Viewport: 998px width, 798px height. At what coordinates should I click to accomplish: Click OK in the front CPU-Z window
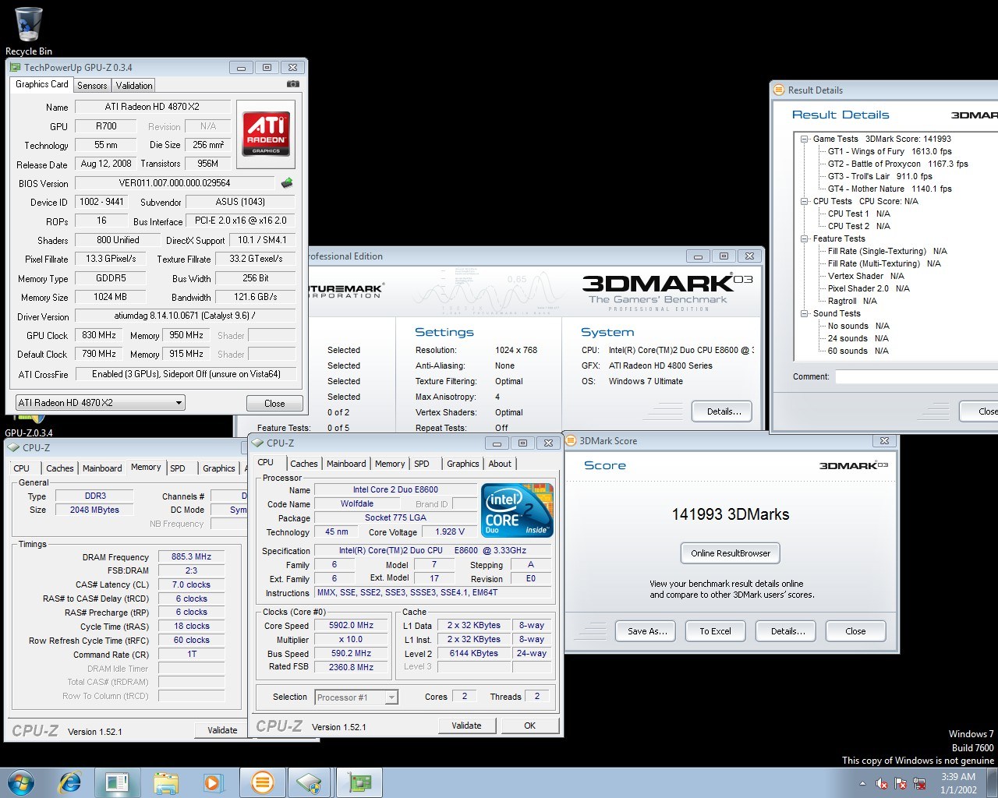[x=530, y=726]
